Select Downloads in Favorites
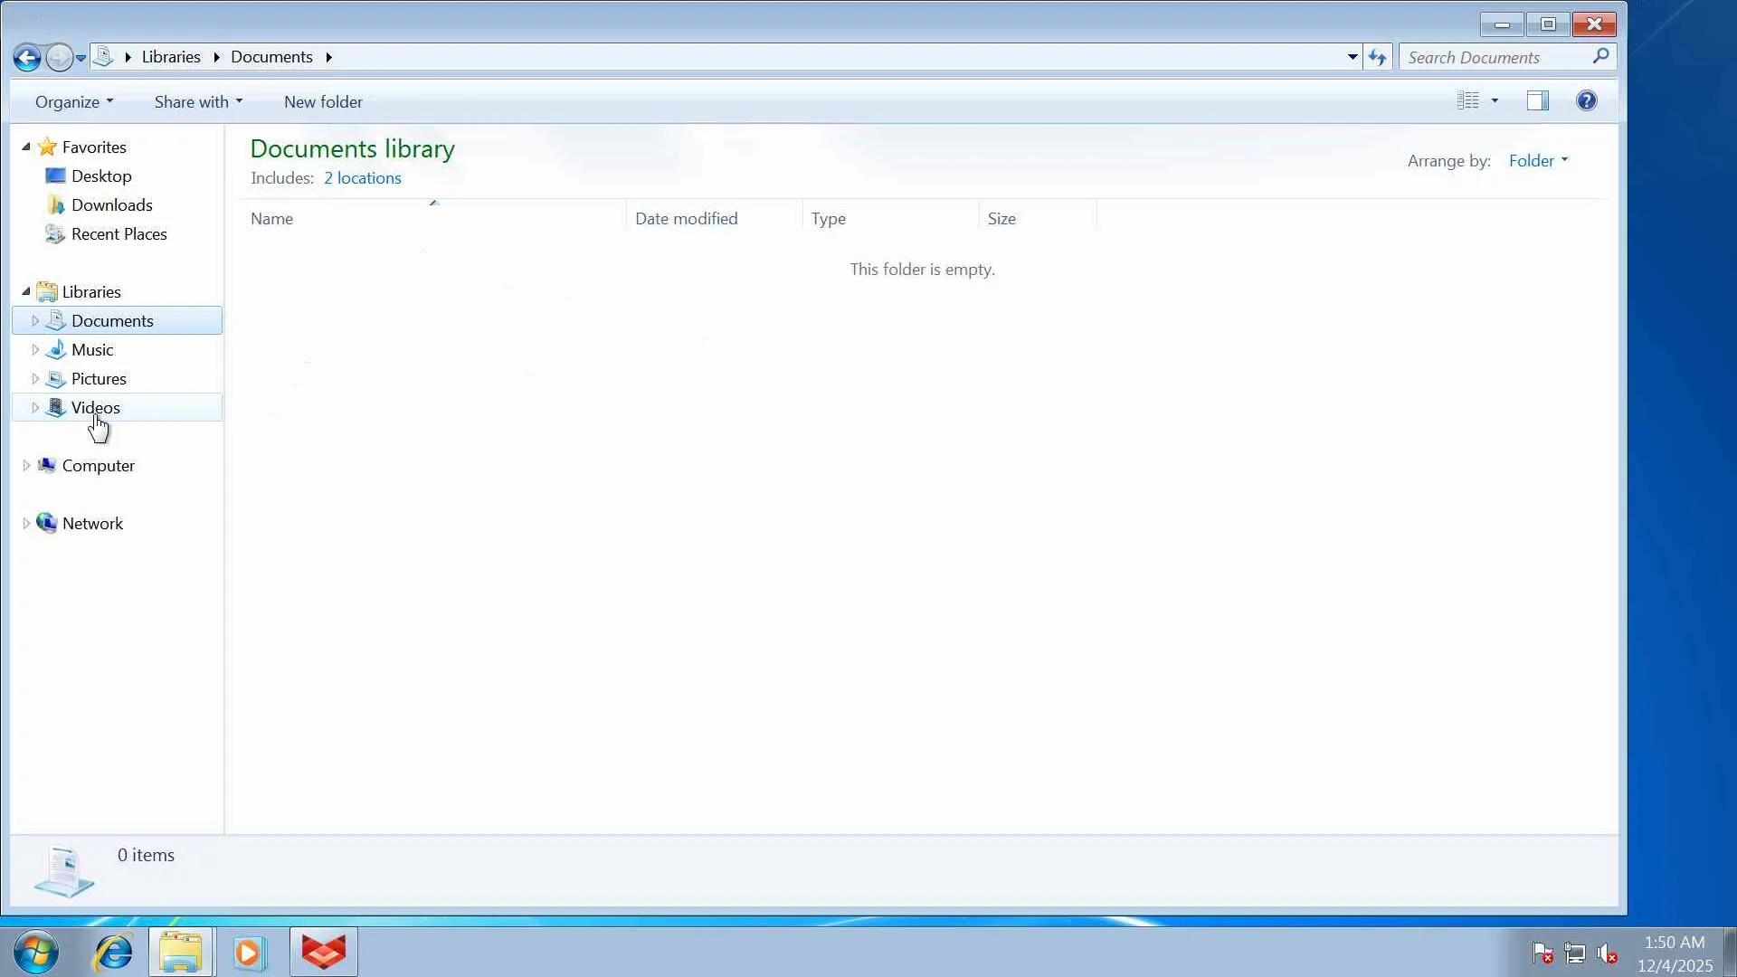The width and height of the screenshot is (1737, 977). click(111, 205)
